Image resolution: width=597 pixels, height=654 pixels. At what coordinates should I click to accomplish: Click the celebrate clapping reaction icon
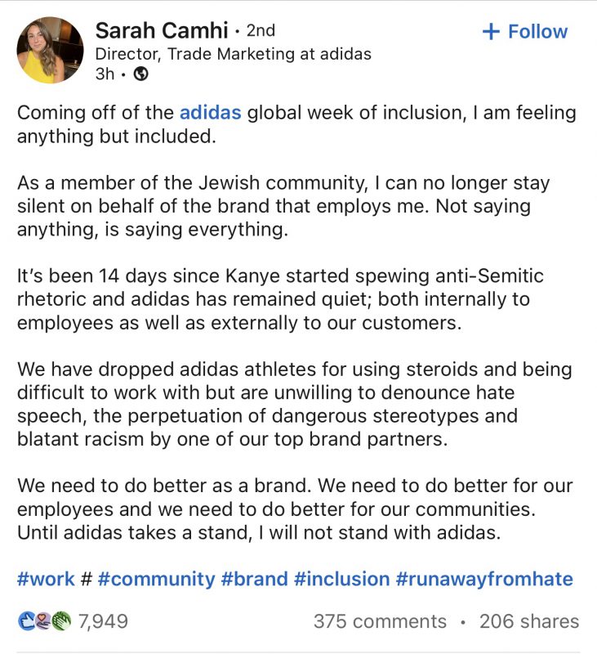tap(60, 621)
